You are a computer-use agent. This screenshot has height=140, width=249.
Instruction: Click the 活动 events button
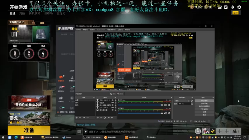(x=236, y=13)
